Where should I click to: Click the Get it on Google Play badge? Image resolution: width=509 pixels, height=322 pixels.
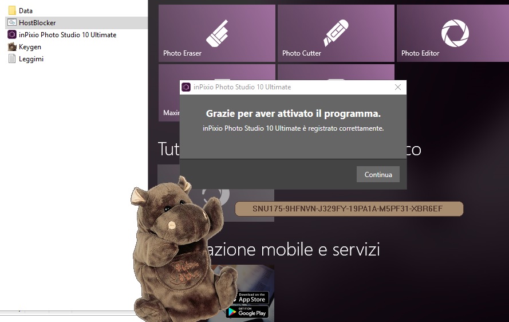(x=247, y=312)
